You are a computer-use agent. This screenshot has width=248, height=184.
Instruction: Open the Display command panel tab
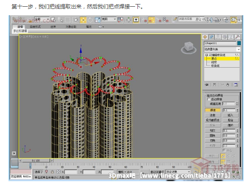point(231,37)
